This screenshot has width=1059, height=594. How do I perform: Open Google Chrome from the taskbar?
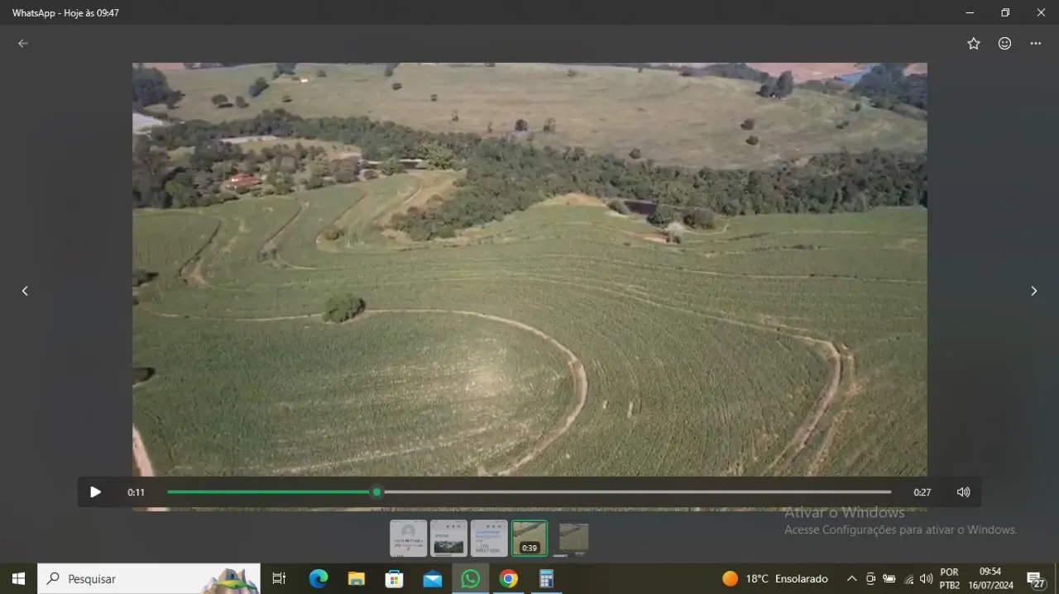pos(509,579)
